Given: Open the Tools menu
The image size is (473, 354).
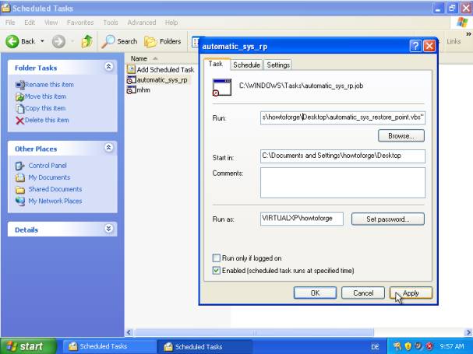Looking at the screenshot, I should [111, 23].
